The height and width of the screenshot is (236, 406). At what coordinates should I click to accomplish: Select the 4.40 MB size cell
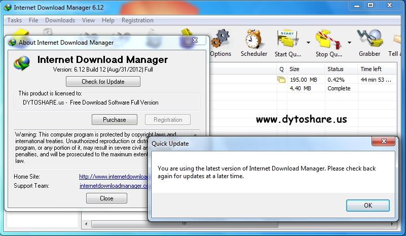[x=301, y=88]
